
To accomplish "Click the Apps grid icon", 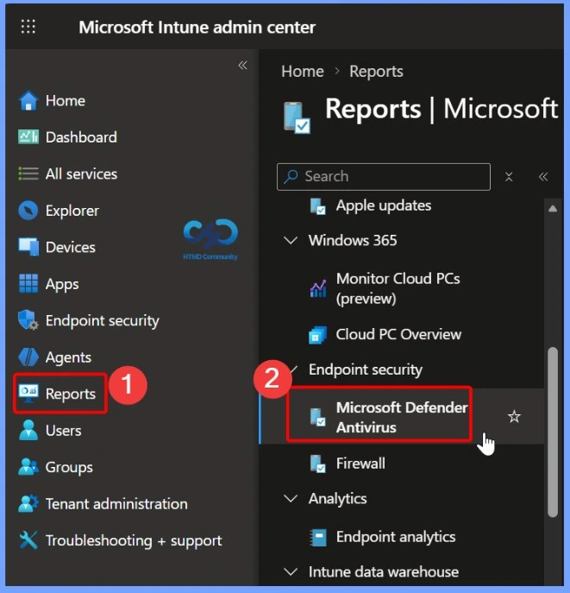I will 28,284.
